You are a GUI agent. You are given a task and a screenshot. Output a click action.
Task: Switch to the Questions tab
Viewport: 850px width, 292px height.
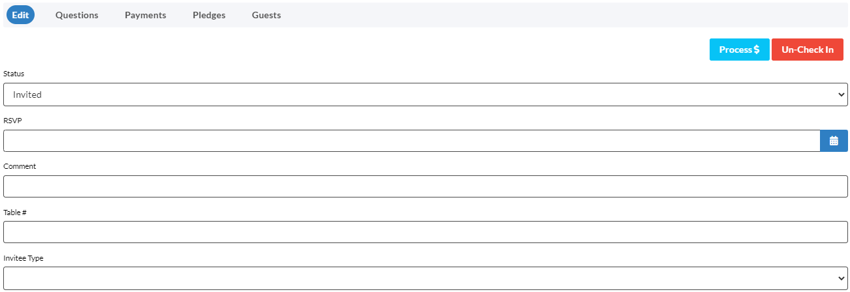77,15
